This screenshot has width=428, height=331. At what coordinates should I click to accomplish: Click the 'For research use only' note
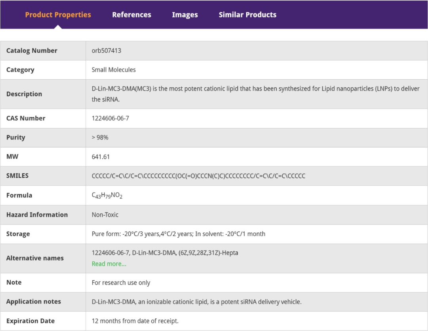pyautogui.click(x=121, y=283)
